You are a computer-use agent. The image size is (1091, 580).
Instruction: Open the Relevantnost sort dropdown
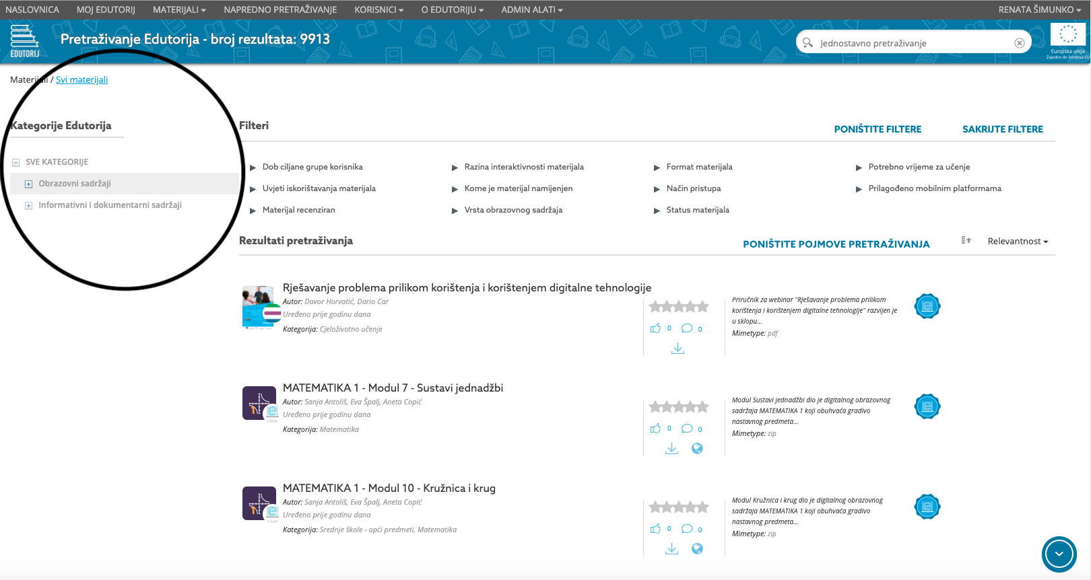click(x=1017, y=242)
